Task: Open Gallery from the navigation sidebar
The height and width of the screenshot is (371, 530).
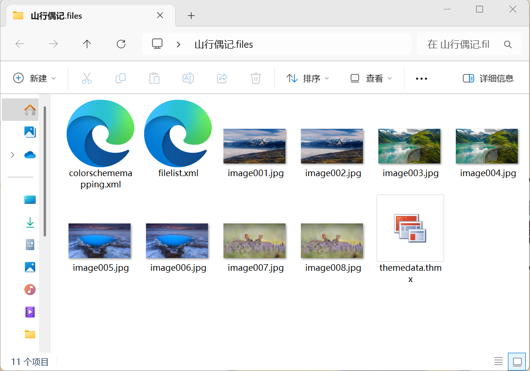Action: 30,132
